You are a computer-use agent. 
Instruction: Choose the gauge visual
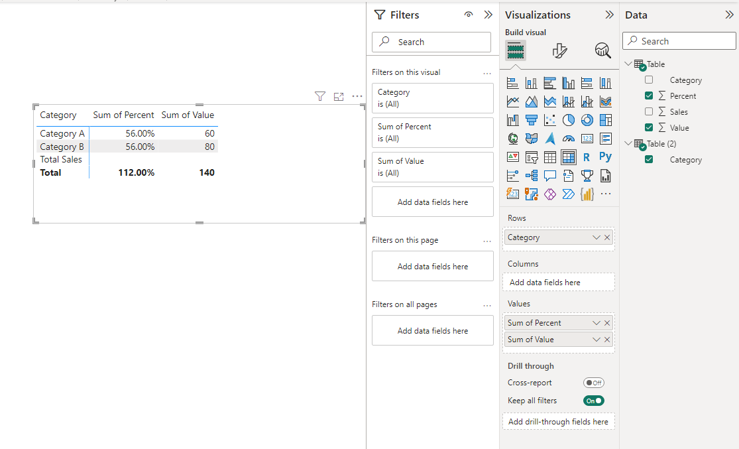tap(569, 138)
